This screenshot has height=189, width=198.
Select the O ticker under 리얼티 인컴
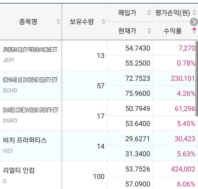point(5,181)
